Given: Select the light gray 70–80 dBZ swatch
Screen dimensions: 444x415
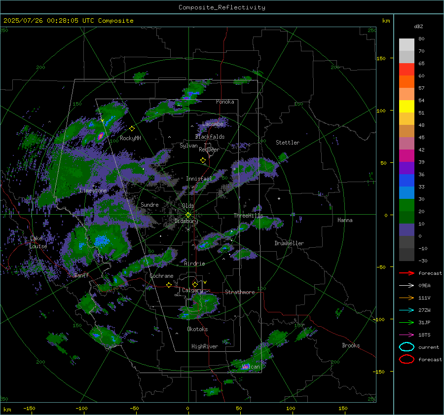Looking at the screenshot, I should point(407,44).
